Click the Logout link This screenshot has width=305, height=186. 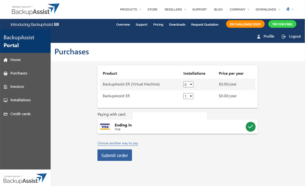point(295,36)
